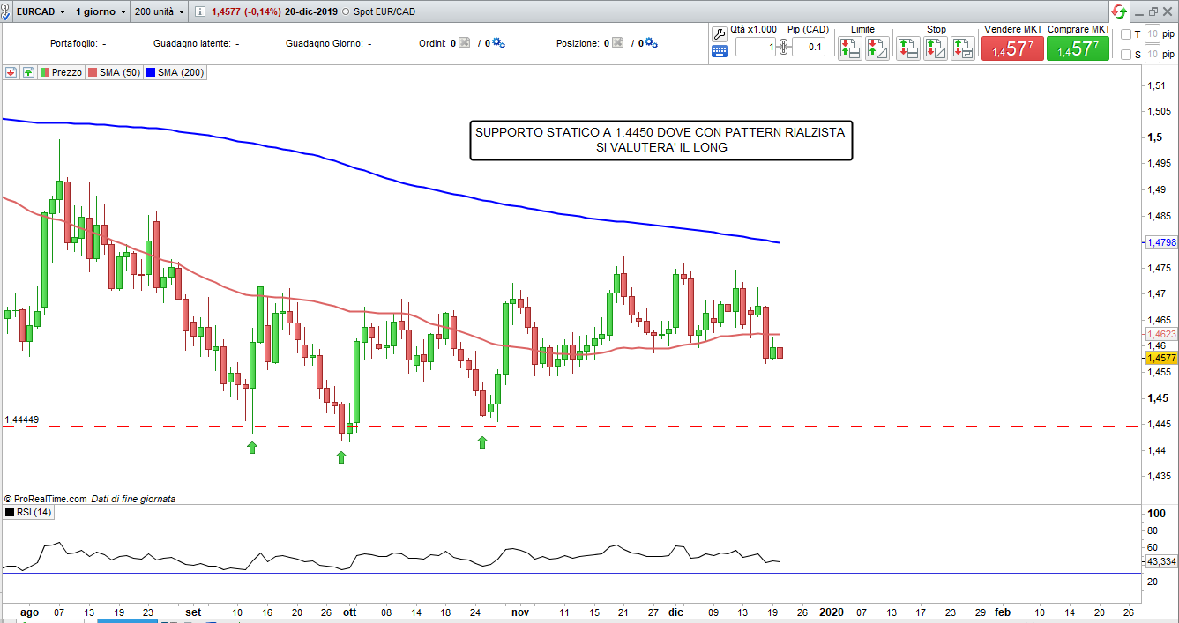
Task: Enable the S pip checkbox
Action: [1125, 55]
